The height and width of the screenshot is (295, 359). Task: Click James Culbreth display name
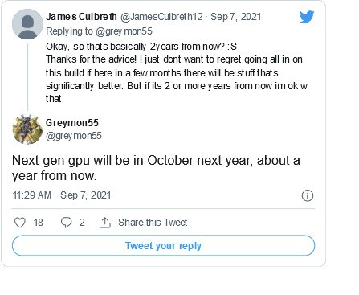81,17
